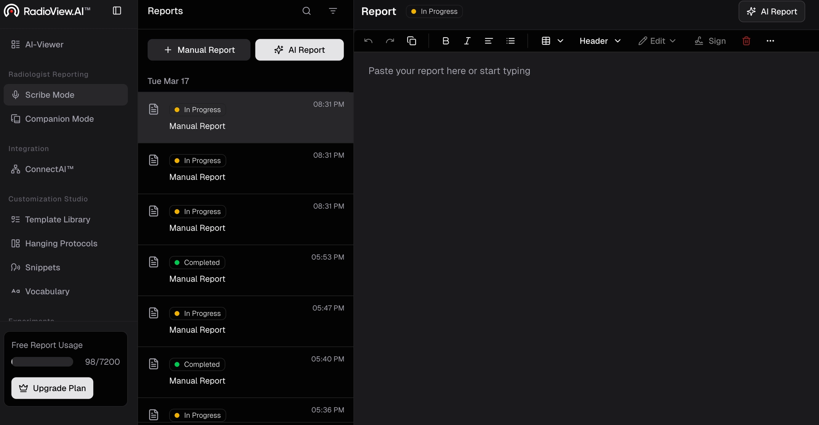This screenshot has height=425, width=819.
Task: Click into the report text editor
Action: 586,238
